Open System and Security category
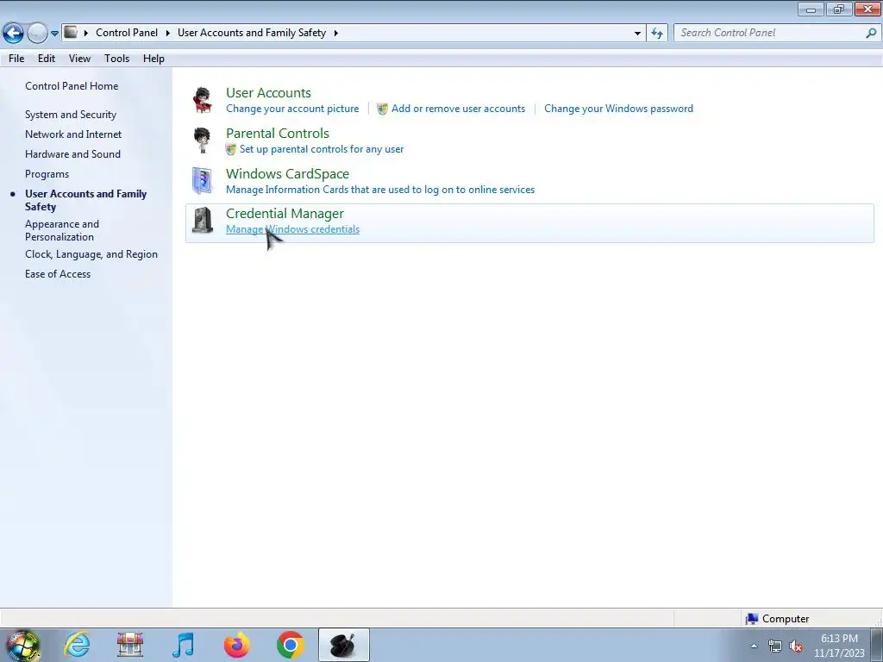The image size is (883, 662). (x=71, y=115)
